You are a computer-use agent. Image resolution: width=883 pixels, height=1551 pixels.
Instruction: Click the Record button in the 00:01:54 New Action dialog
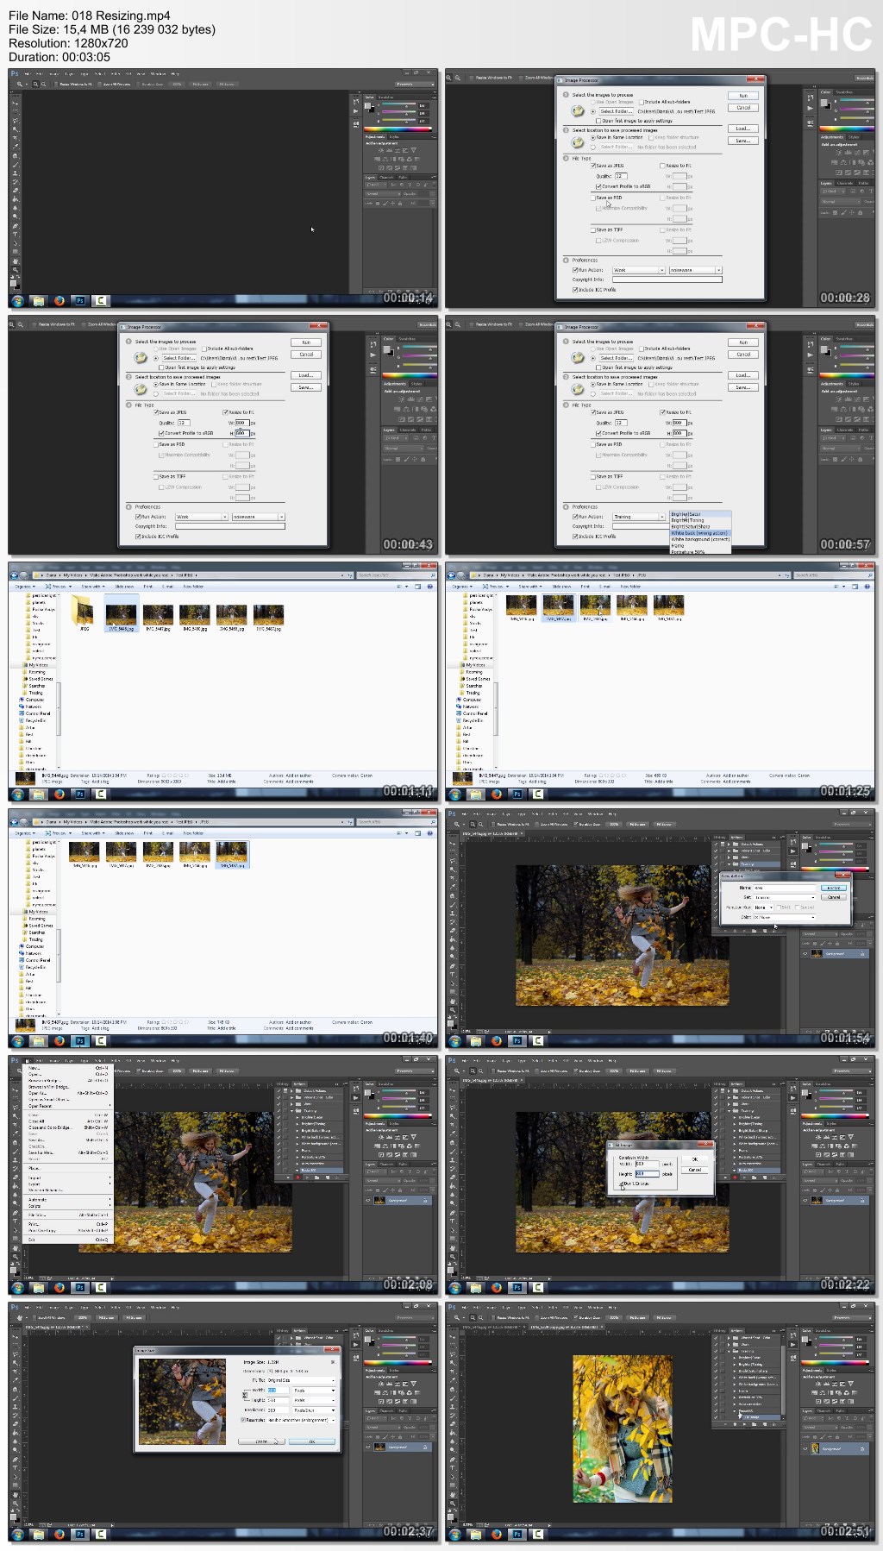point(833,887)
